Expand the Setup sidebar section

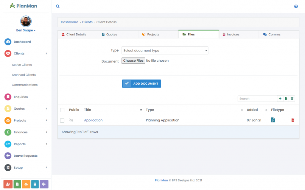(26, 168)
